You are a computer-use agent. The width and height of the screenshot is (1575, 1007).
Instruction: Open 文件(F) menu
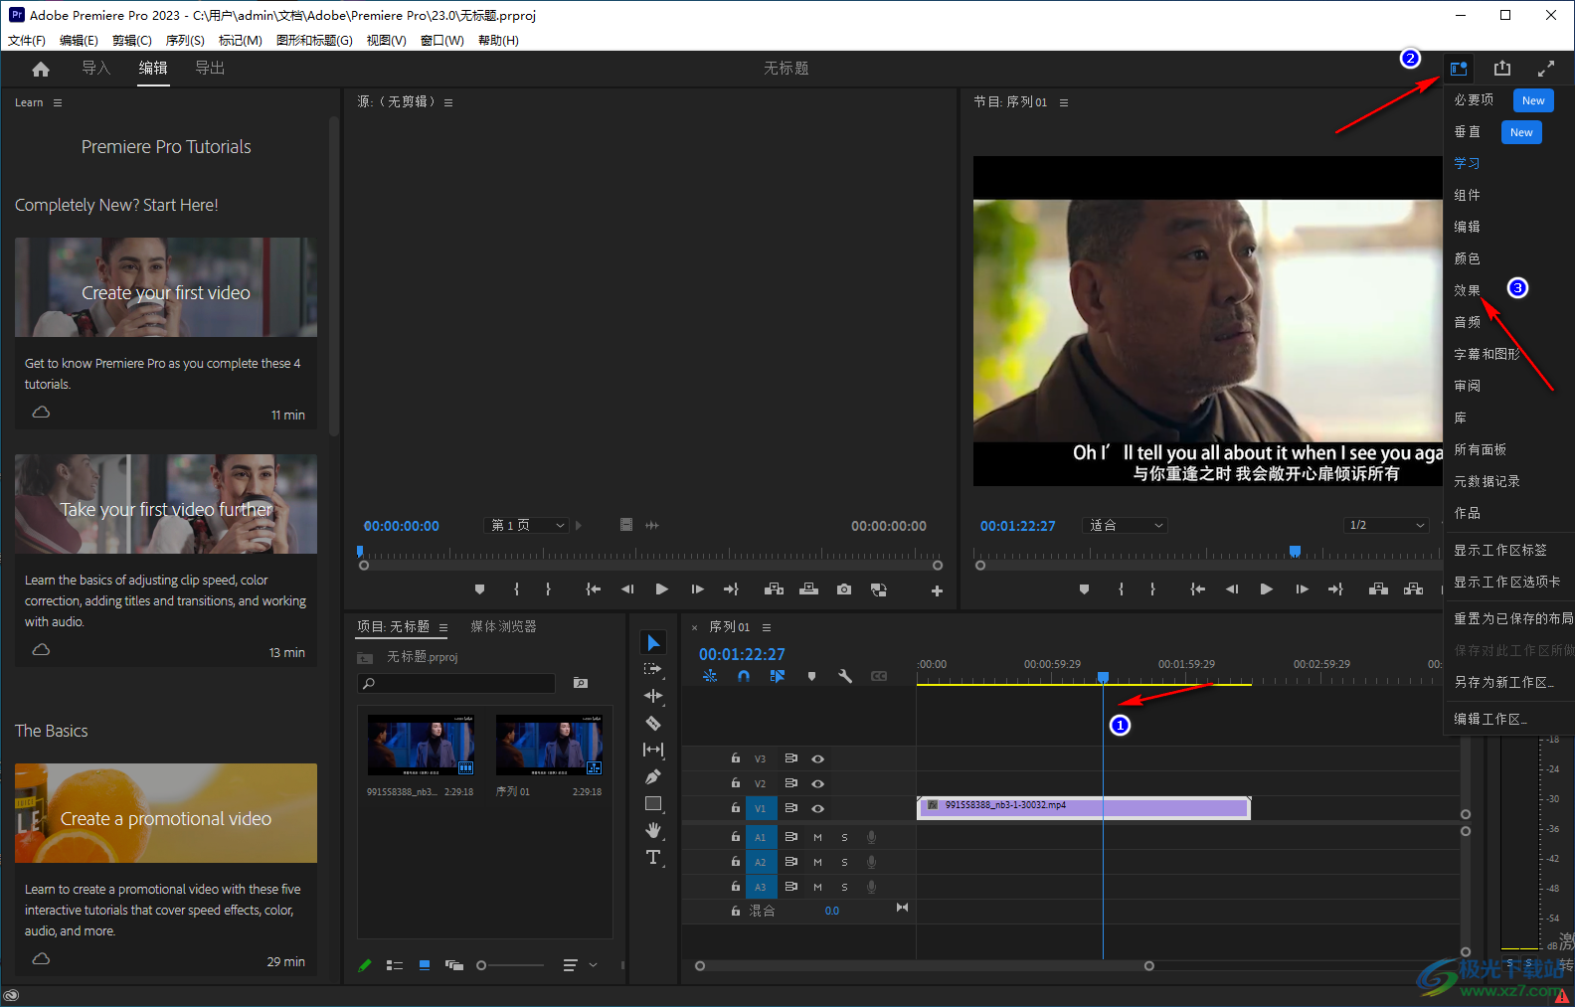pyautogui.click(x=27, y=41)
